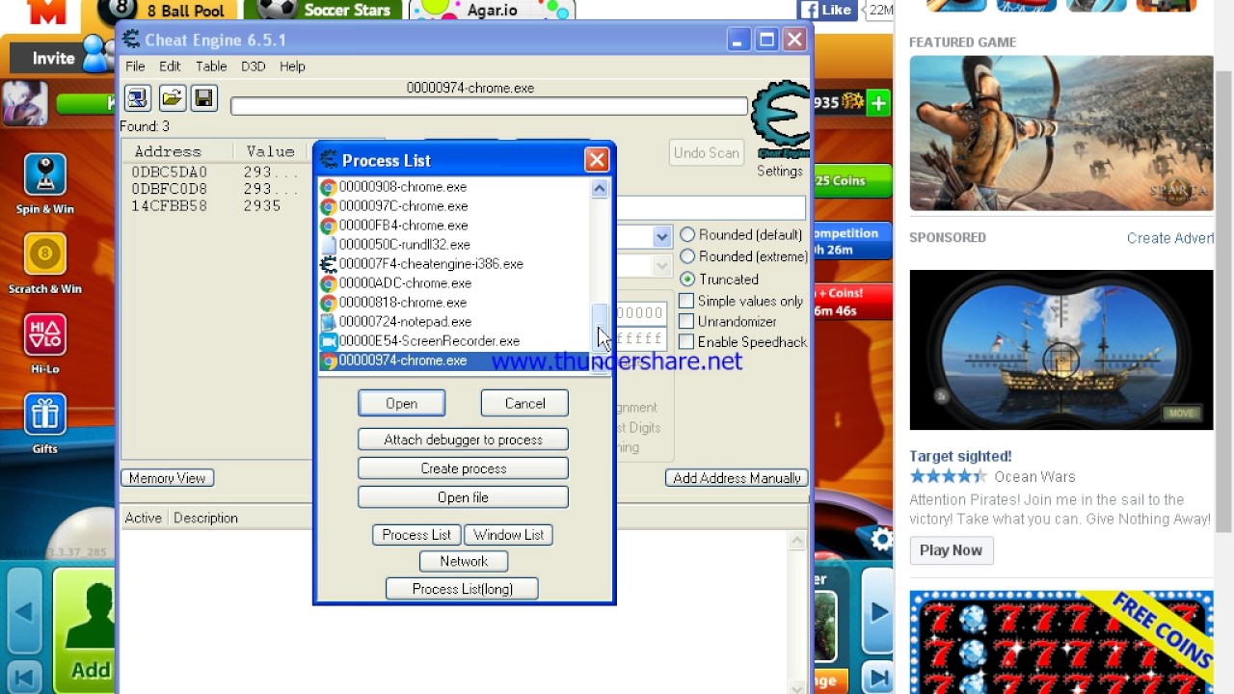Select Rounded (default) radio option
The image size is (1234, 694).
(x=687, y=234)
